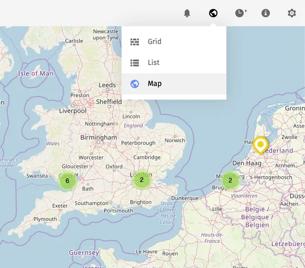Viewport: 305px width, 268px height.
Task: Click the England region label
Action: [x=134, y=126]
